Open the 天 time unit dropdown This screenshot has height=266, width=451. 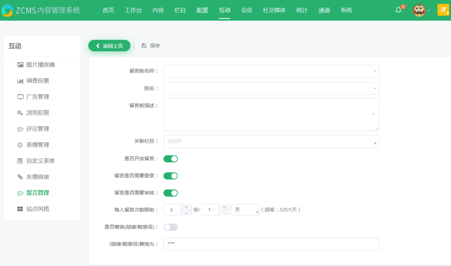point(245,209)
